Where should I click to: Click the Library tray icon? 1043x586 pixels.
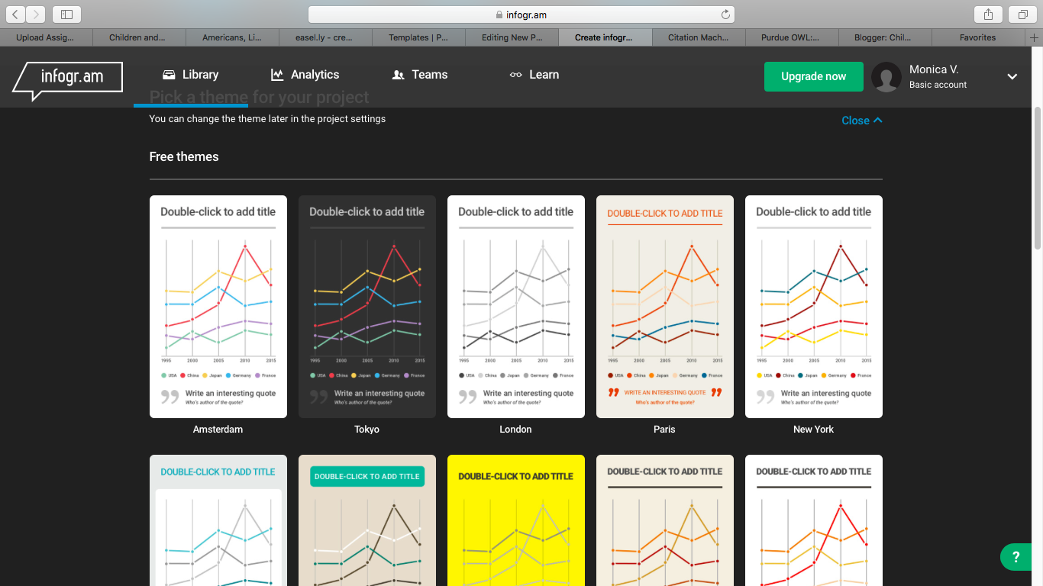point(169,75)
